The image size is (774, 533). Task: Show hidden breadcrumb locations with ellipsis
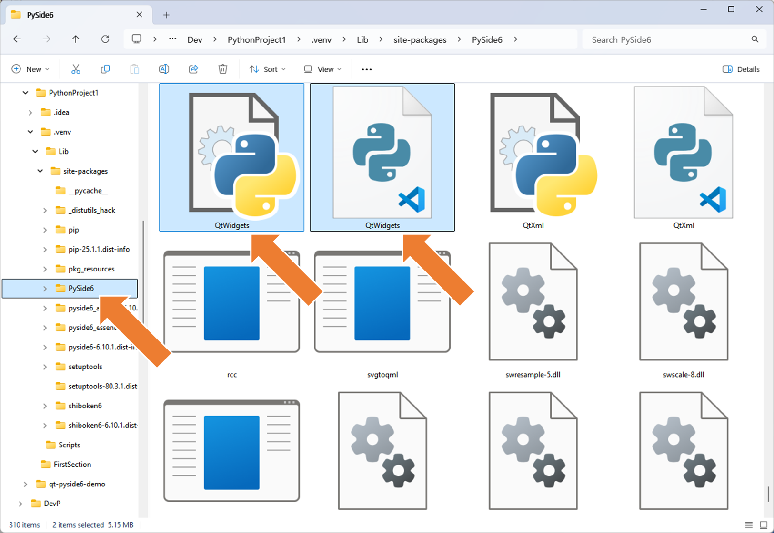coord(172,39)
